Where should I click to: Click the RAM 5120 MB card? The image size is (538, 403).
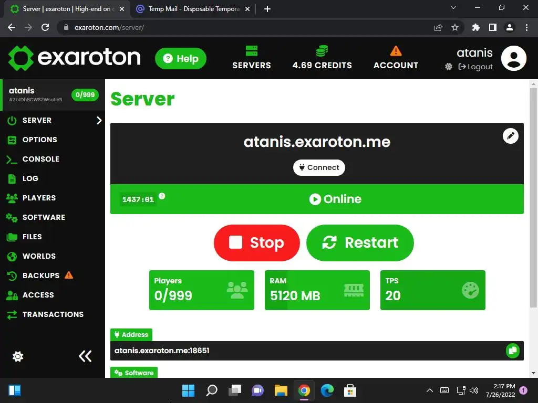[x=317, y=290]
